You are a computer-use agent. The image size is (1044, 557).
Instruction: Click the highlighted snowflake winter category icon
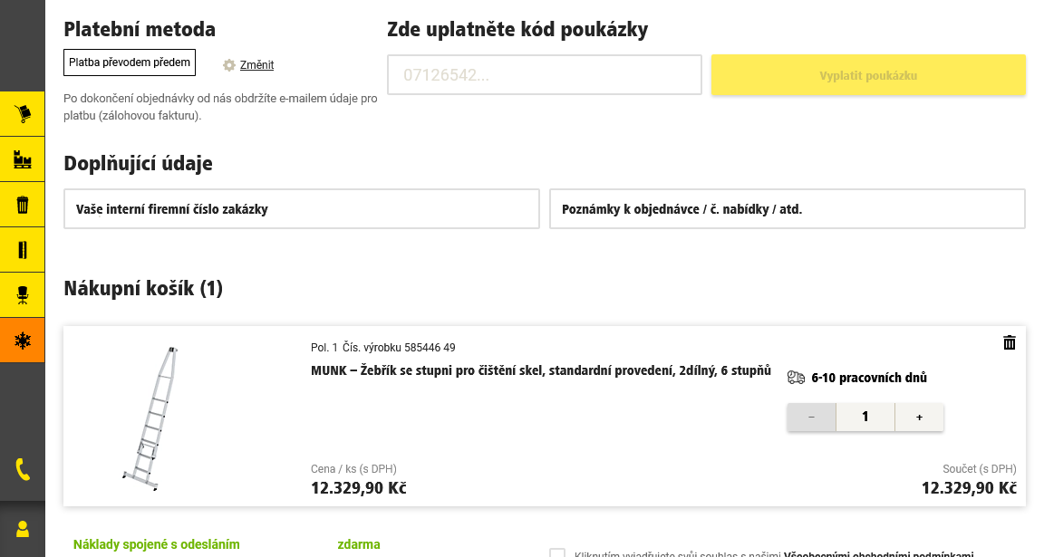click(23, 341)
